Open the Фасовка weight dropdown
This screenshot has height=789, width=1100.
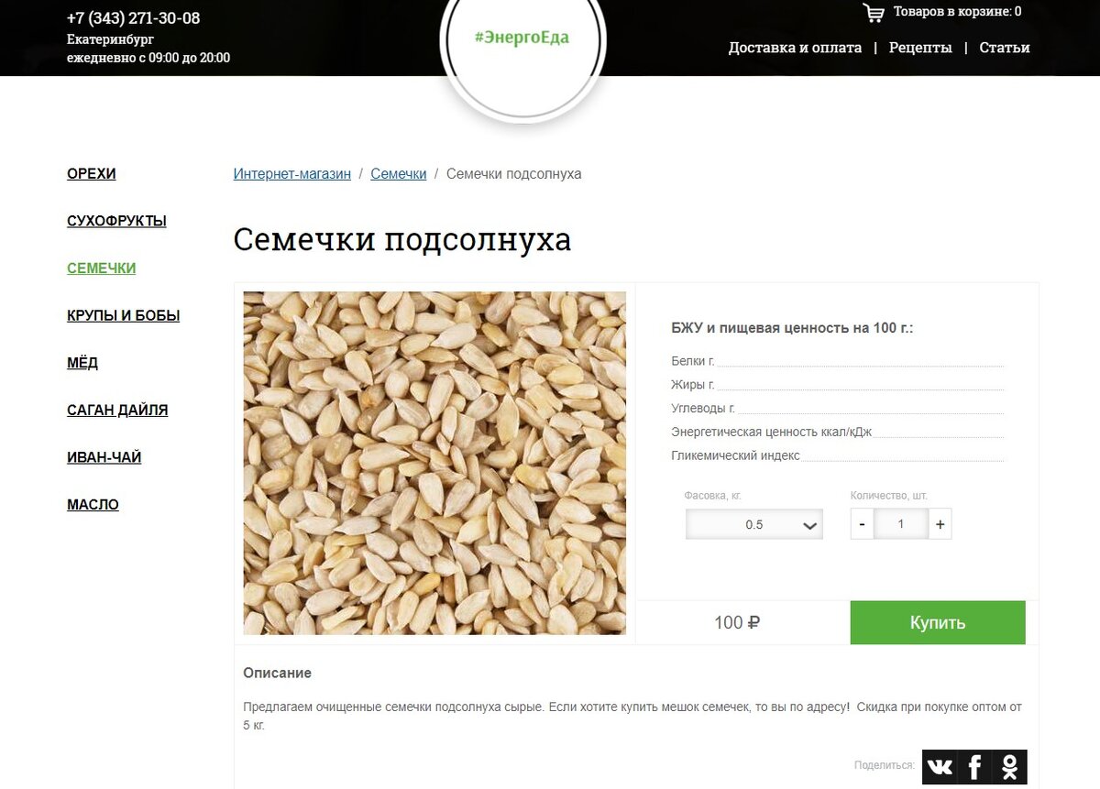tap(754, 524)
